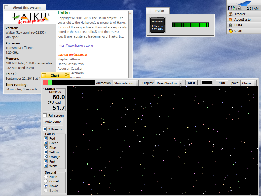This screenshot has height=196, width=261.
Task: Uncheck the Red color checkbox
Action: [x=46, y=138]
